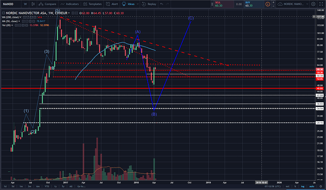Click the Compare scales icon
This screenshot has height=190, width=326.
pos(41,4)
